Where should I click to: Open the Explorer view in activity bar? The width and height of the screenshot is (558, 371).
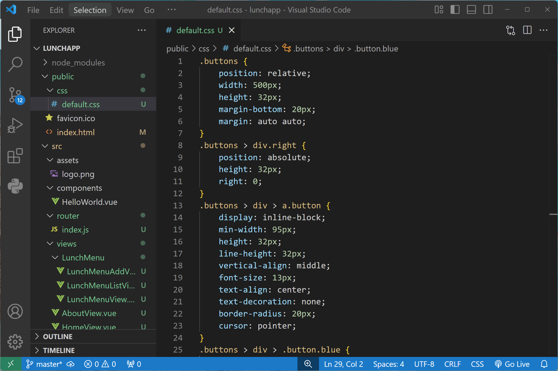click(x=15, y=34)
